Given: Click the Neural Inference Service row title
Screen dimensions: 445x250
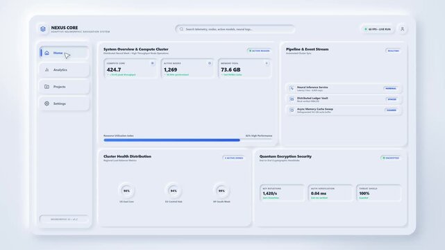Looking at the screenshot, I should (312, 87).
